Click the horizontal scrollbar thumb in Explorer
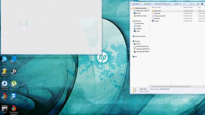 (171, 86)
